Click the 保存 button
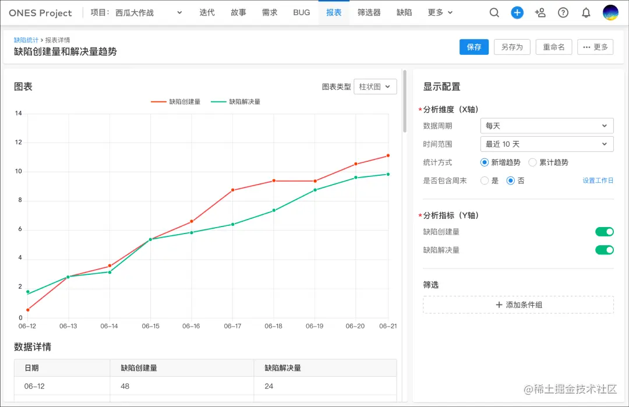Image resolution: width=629 pixels, height=407 pixels. click(473, 47)
